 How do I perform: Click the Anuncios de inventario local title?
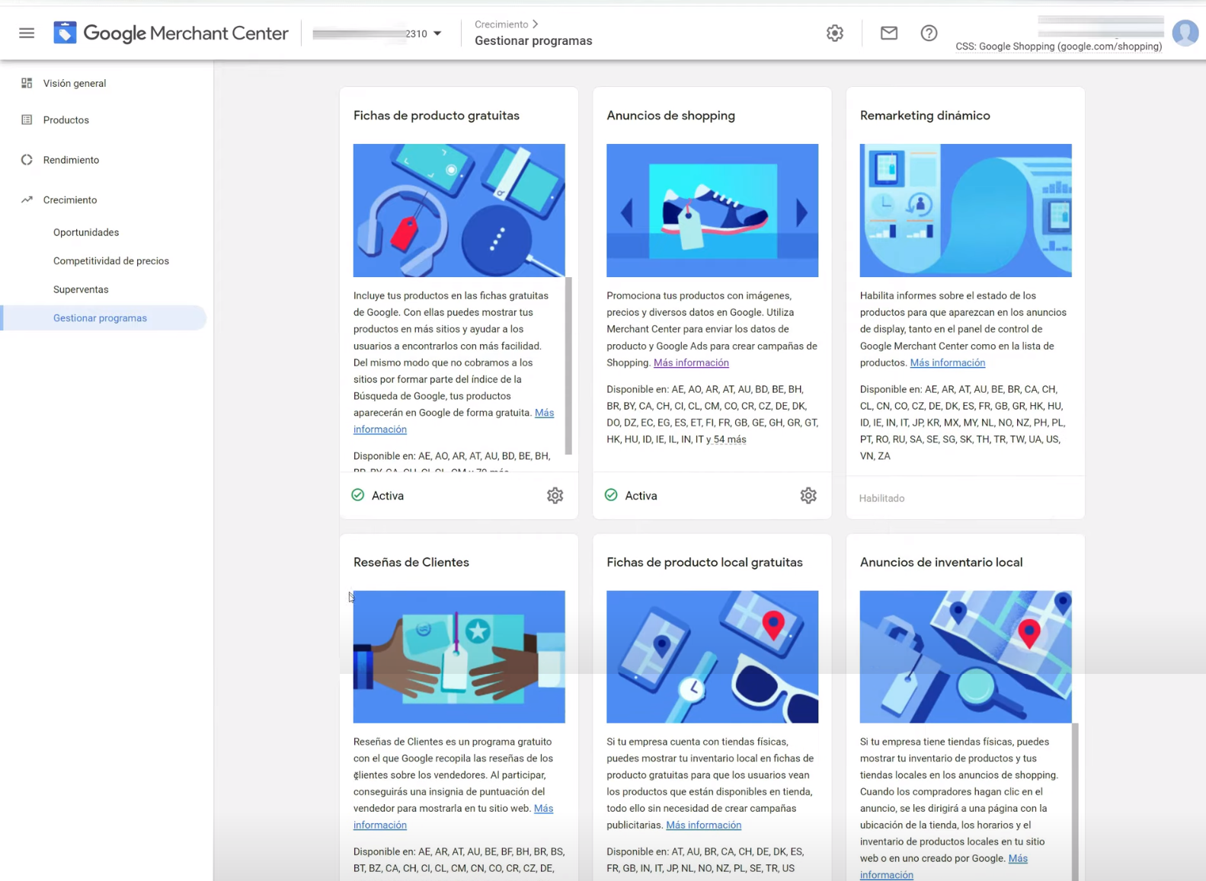tap(941, 562)
